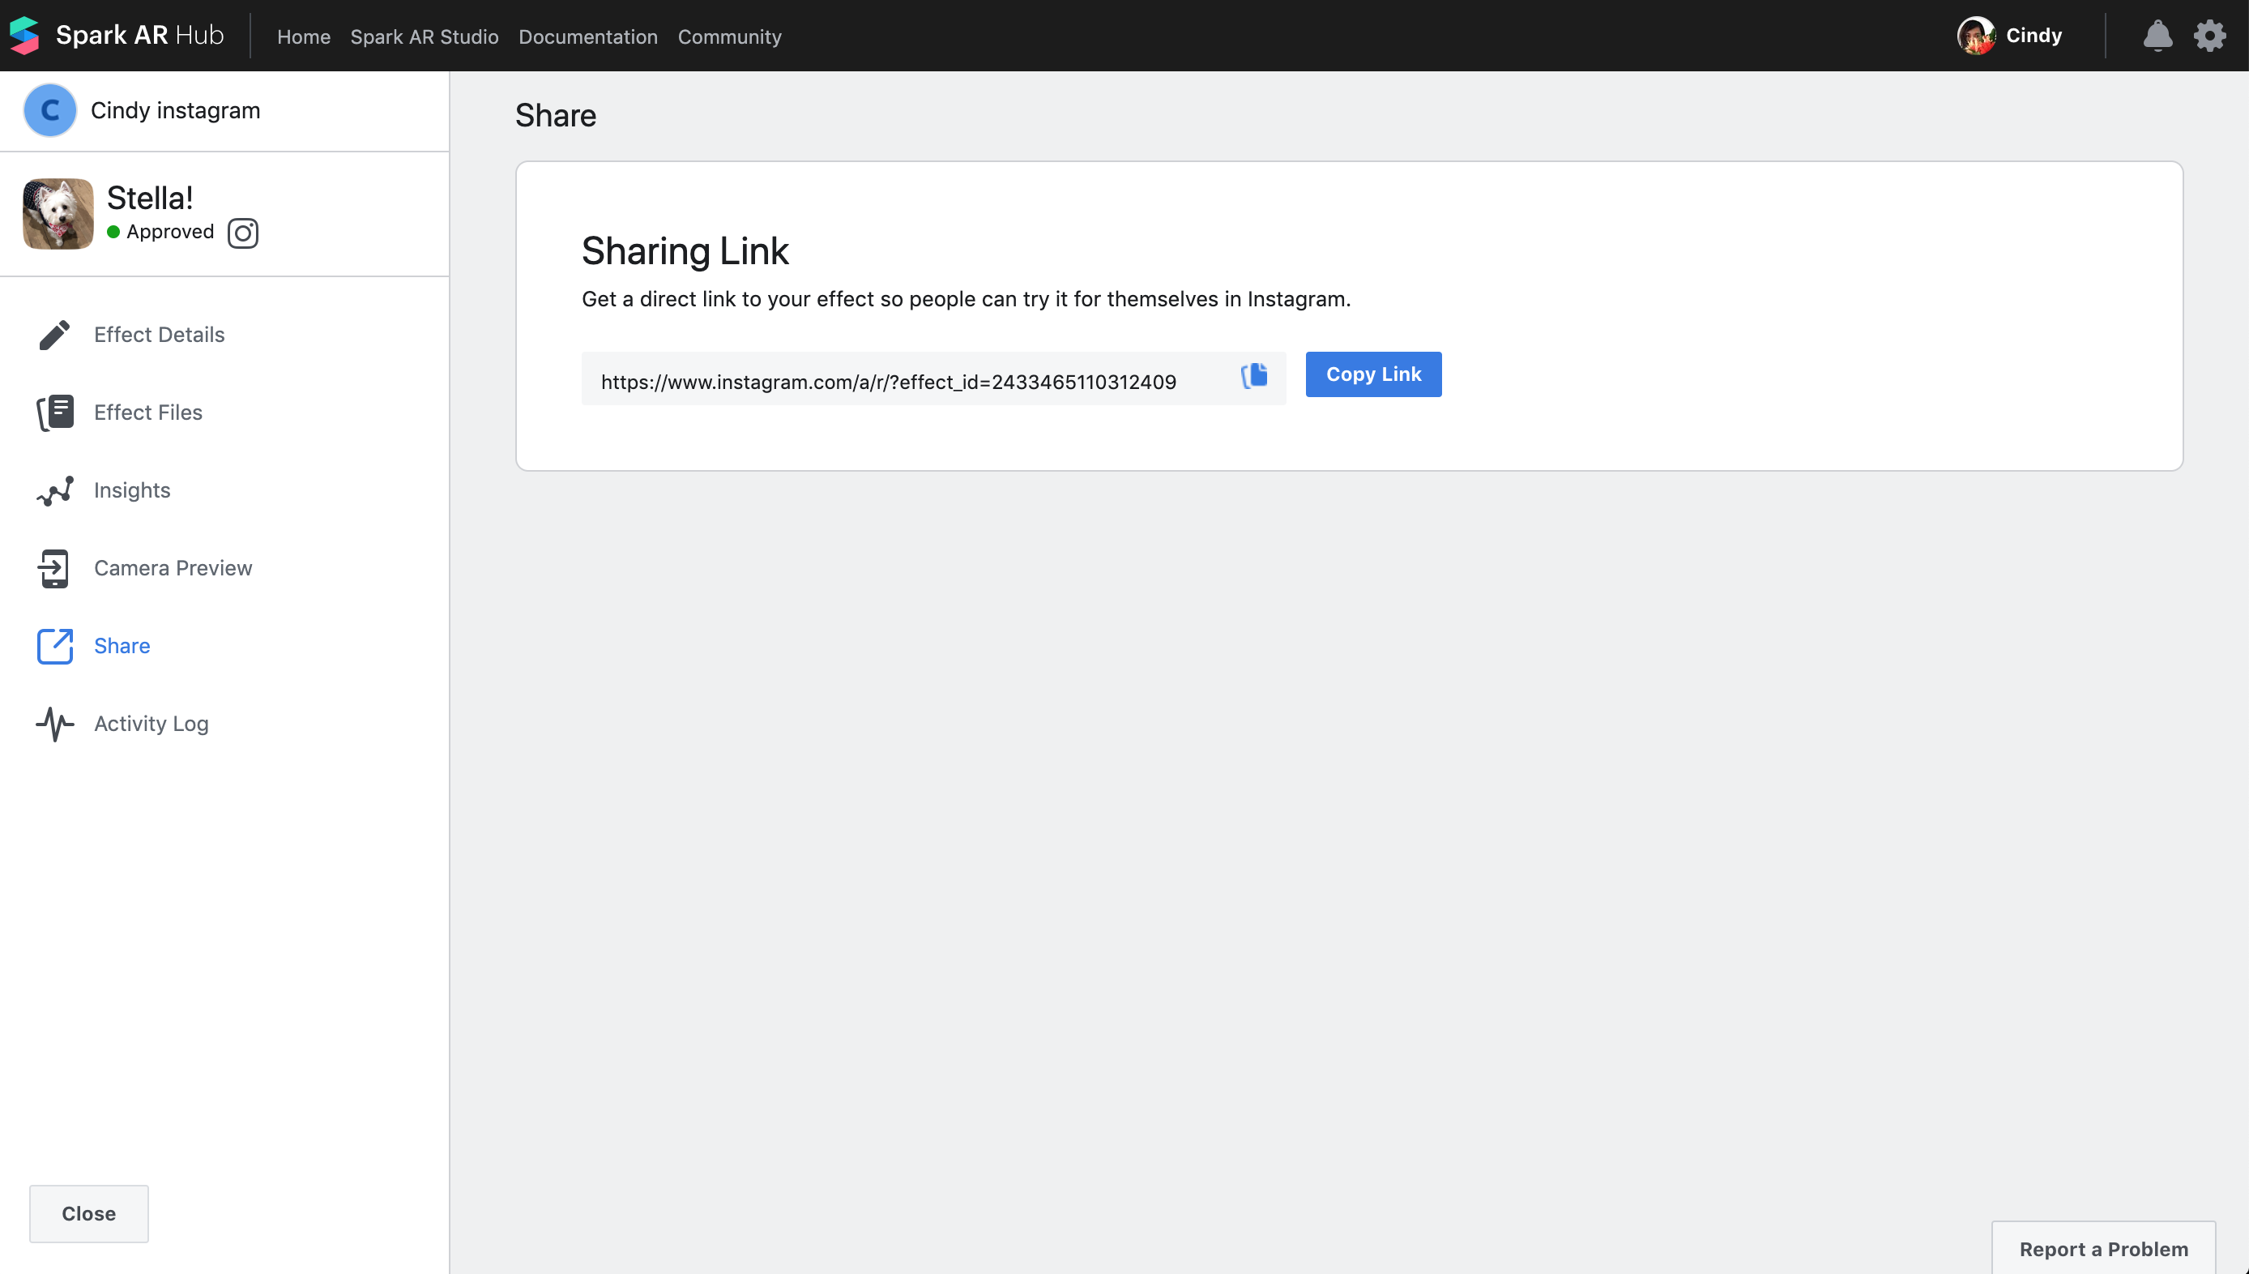View Insights via its chart icon

click(x=54, y=490)
